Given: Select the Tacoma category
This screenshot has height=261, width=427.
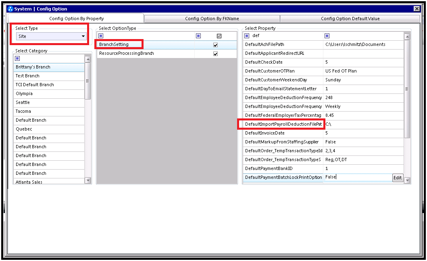Looking at the screenshot, I should coord(49,111).
